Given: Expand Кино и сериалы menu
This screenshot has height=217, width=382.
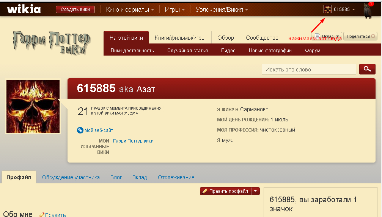Looking at the screenshot, I should (x=130, y=10).
